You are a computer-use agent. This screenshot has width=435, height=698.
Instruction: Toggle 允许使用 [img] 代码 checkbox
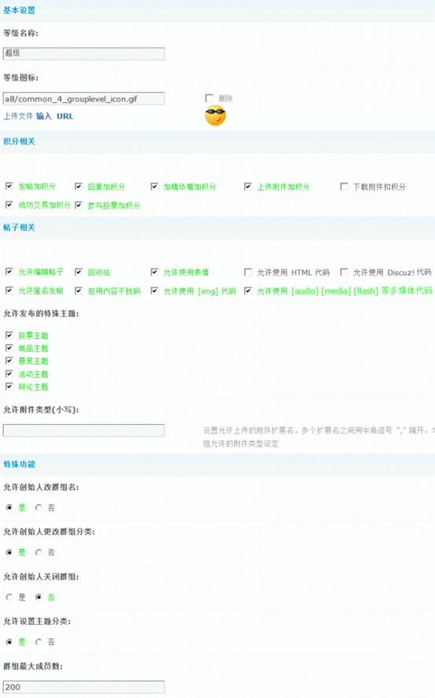tap(154, 291)
